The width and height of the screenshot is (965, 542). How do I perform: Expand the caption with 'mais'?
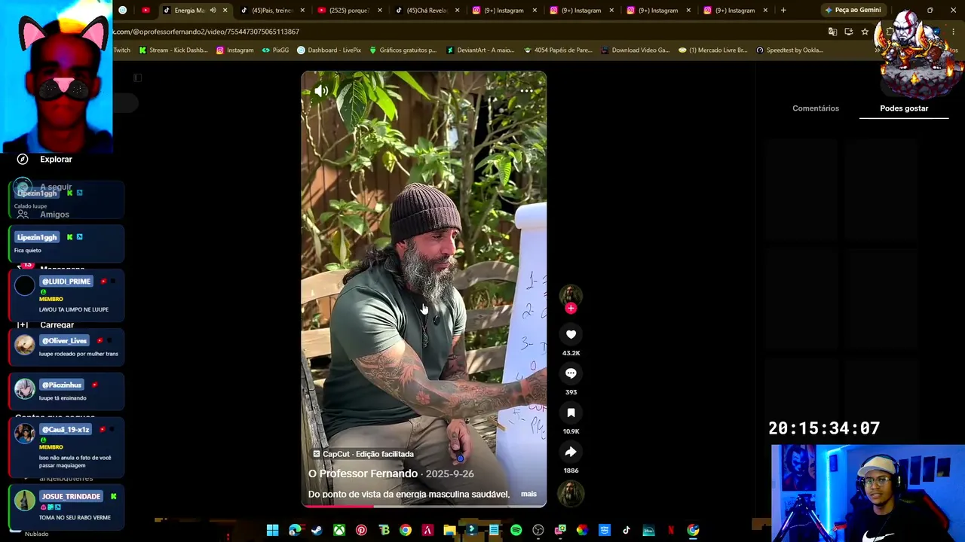(x=528, y=494)
